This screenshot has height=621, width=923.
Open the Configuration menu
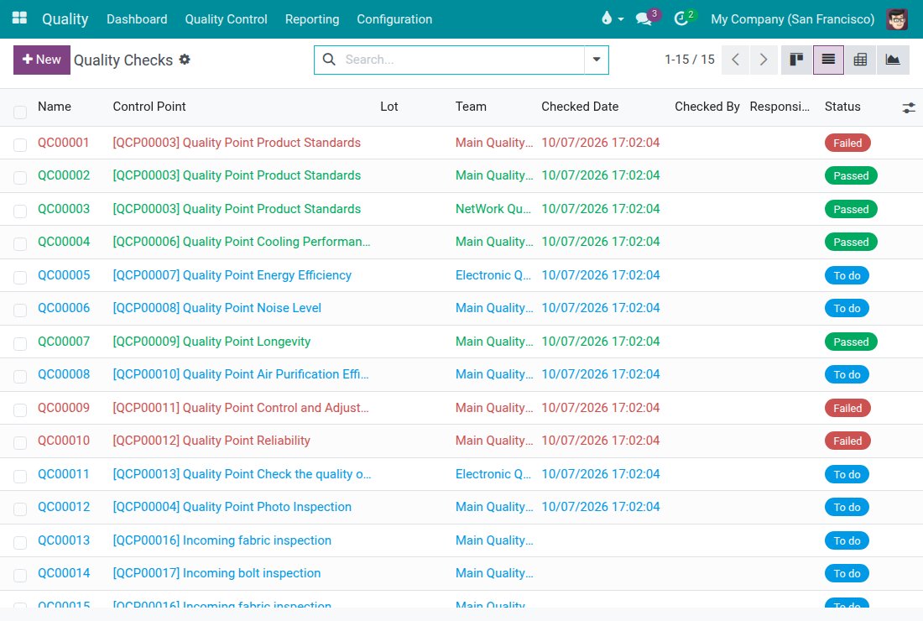point(394,18)
